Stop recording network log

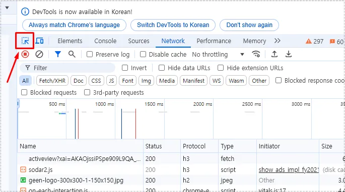(25, 54)
